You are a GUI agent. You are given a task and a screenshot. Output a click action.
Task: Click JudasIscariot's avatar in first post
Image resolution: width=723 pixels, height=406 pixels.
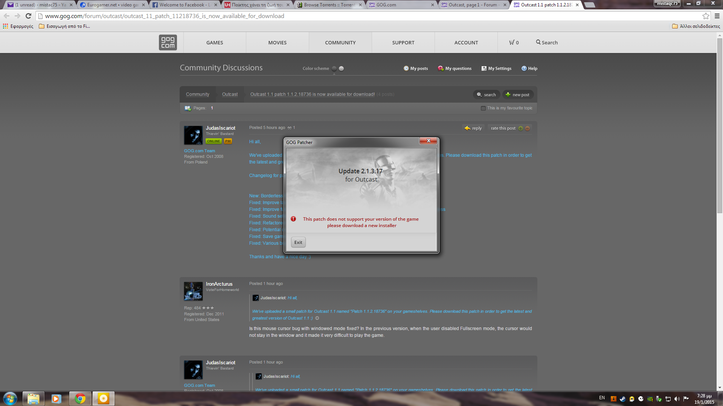coord(193,135)
